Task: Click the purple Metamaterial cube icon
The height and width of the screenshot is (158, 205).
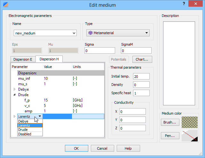Action: pyautogui.click(x=90, y=33)
